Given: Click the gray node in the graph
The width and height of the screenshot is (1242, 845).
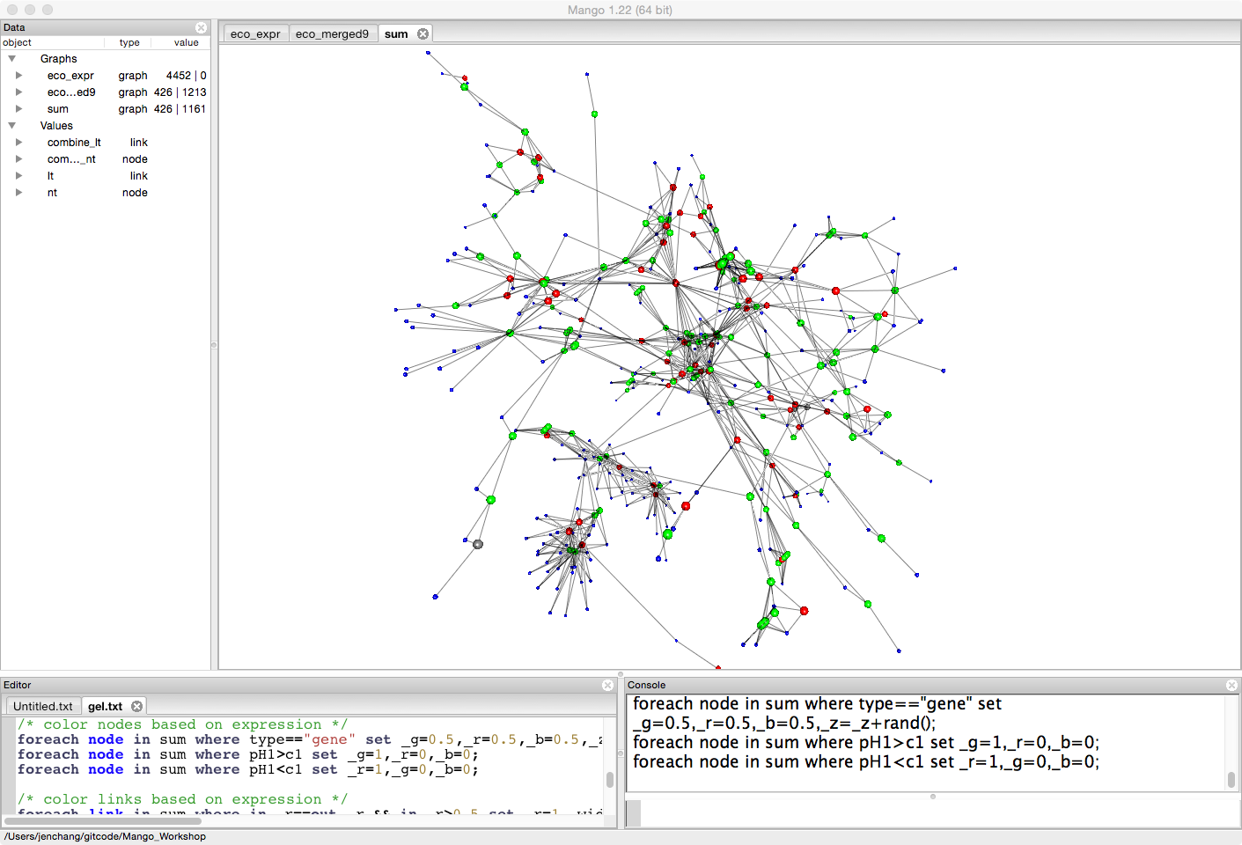Looking at the screenshot, I should pos(478,544).
